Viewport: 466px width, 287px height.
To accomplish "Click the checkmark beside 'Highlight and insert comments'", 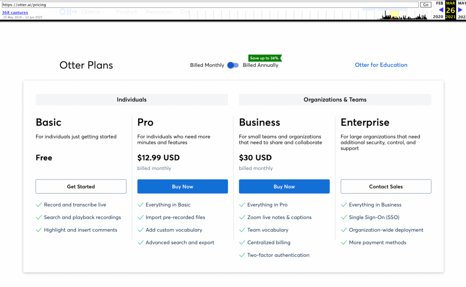I will pyautogui.click(x=39, y=230).
